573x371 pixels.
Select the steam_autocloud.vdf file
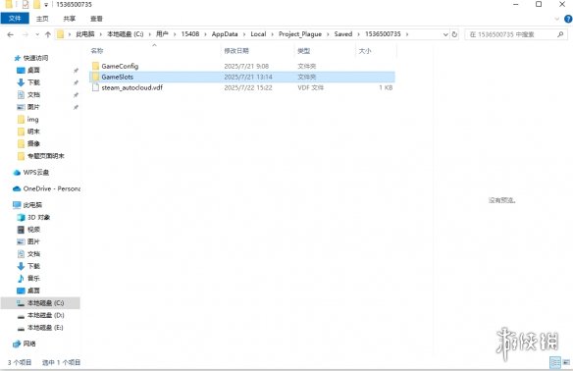pos(242,87)
